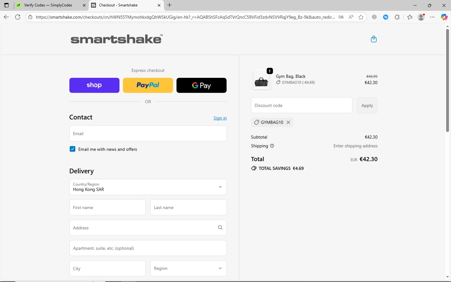Image resolution: width=451 pixels, height=282 pixels.
Task: Pay with the Shop Pay button
Action: click(x=94, y=85)
